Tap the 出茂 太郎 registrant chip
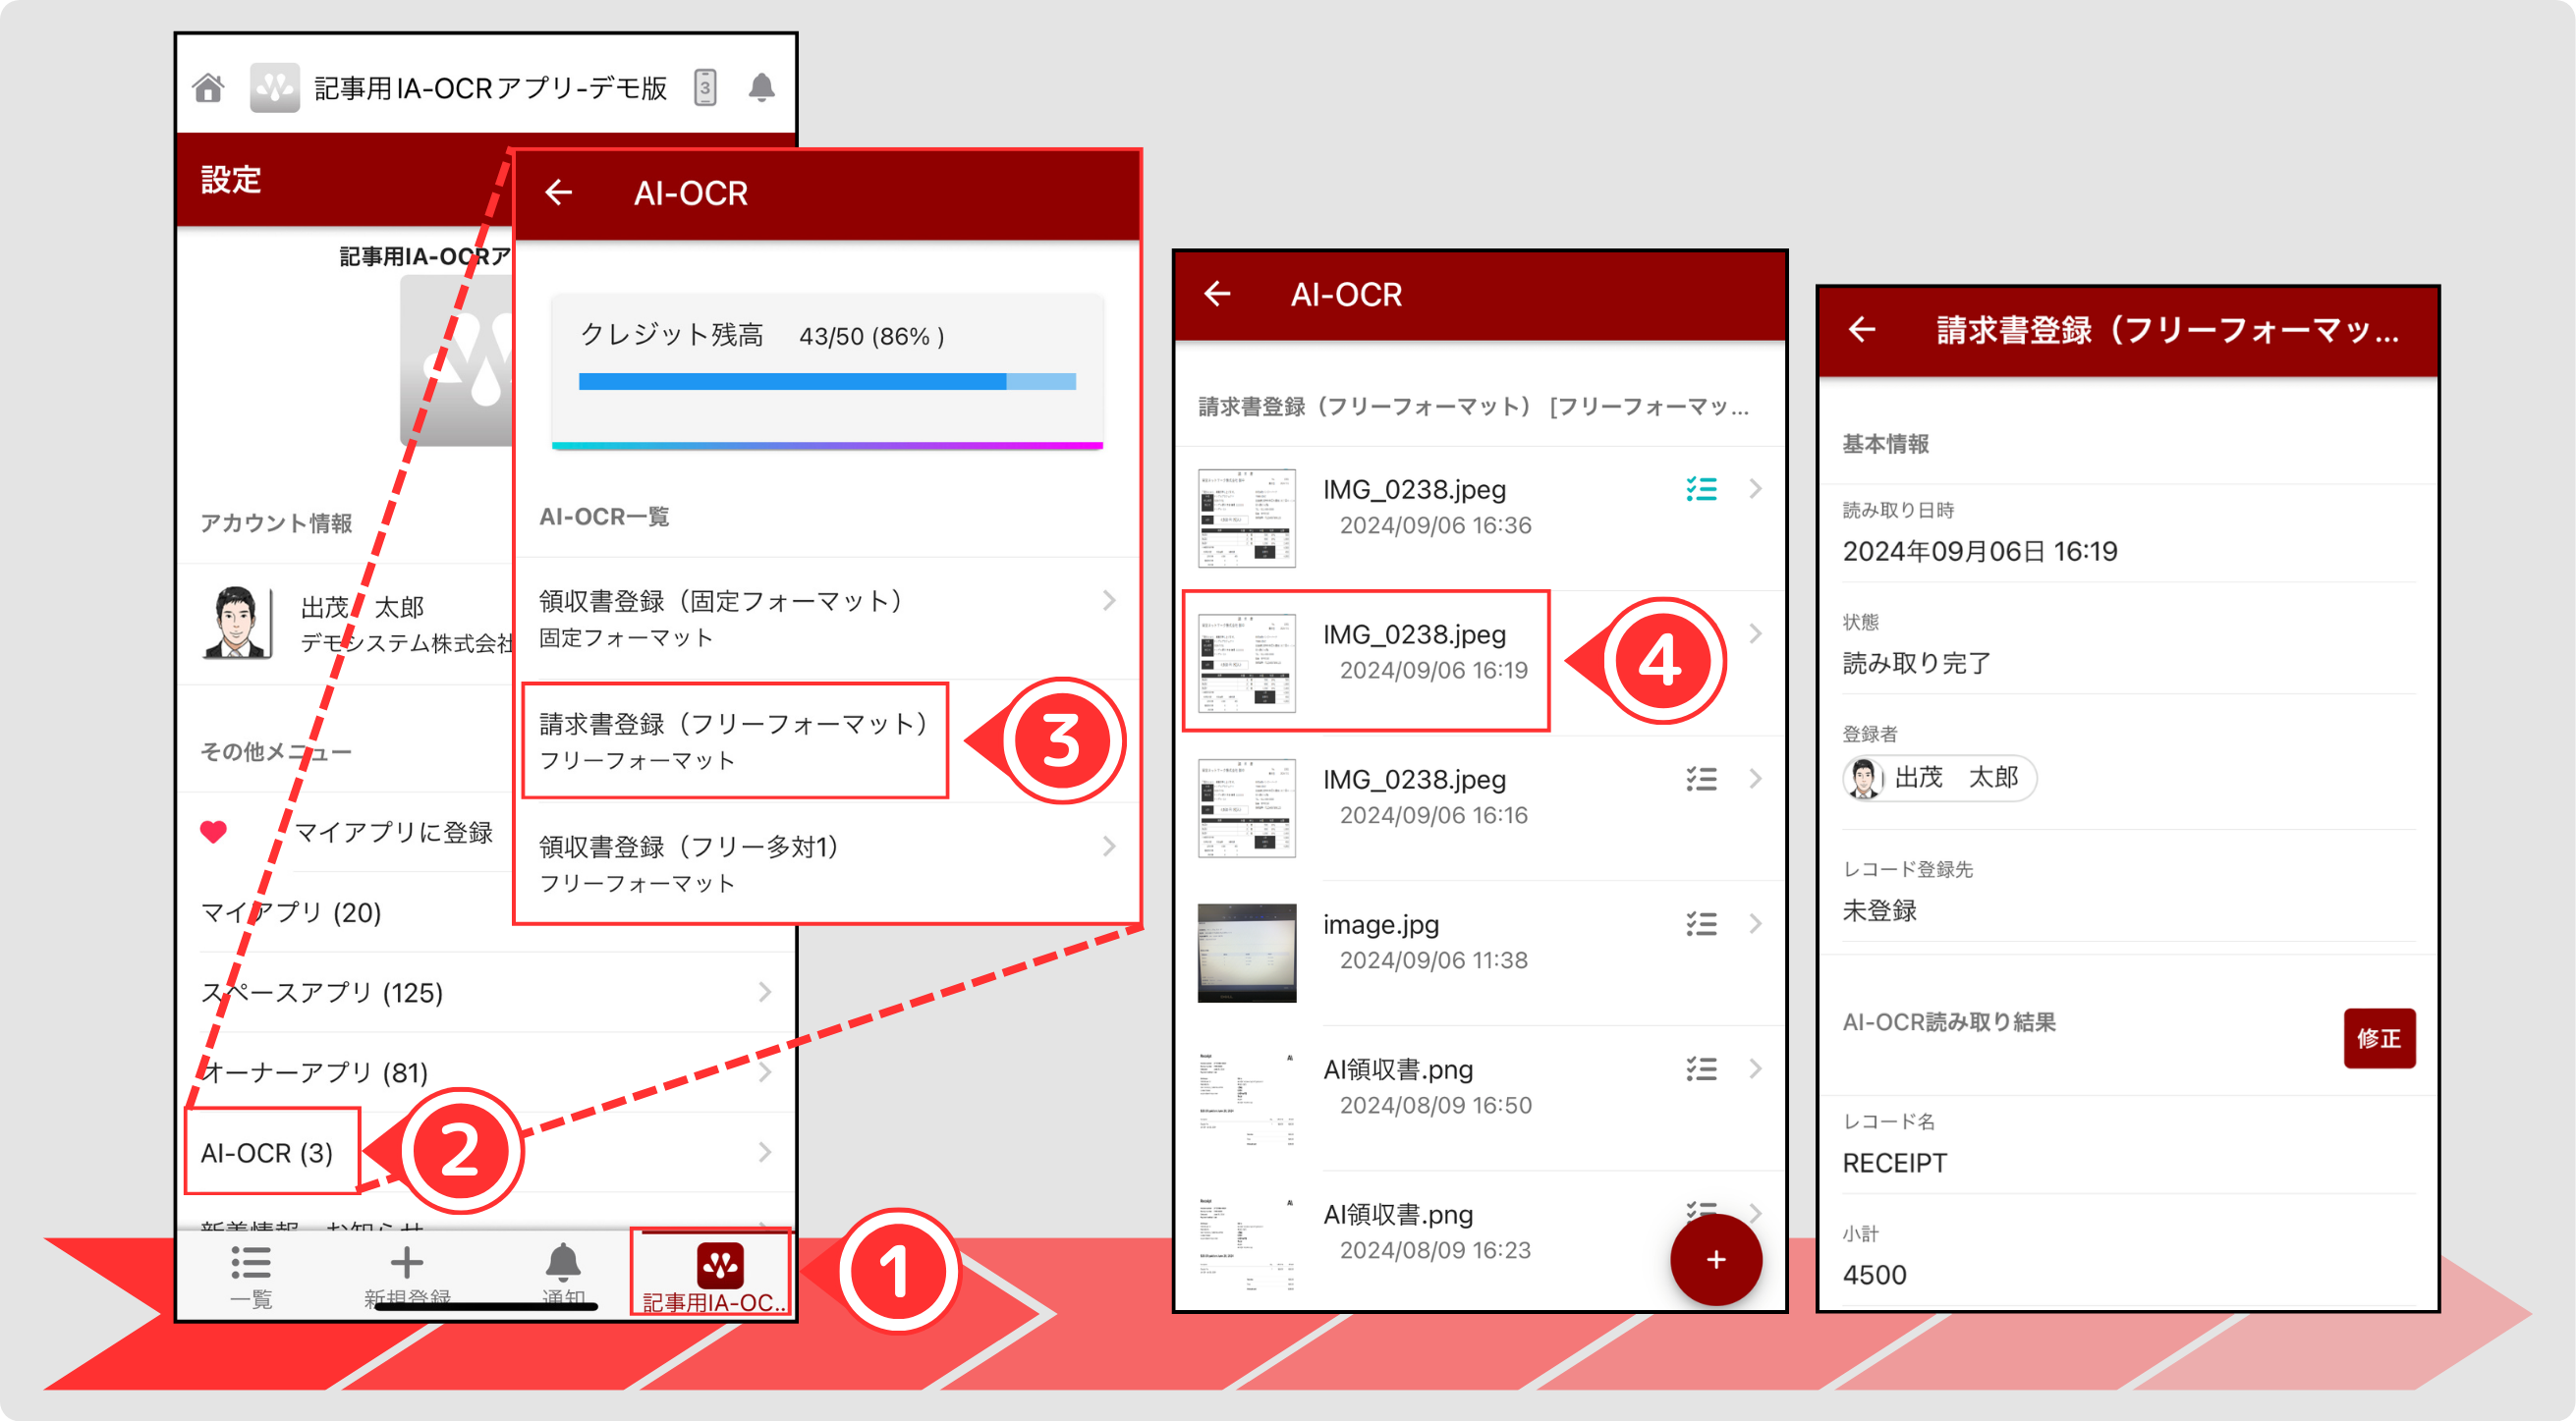2576x1422 pixels. click(x=1938, y=777)
